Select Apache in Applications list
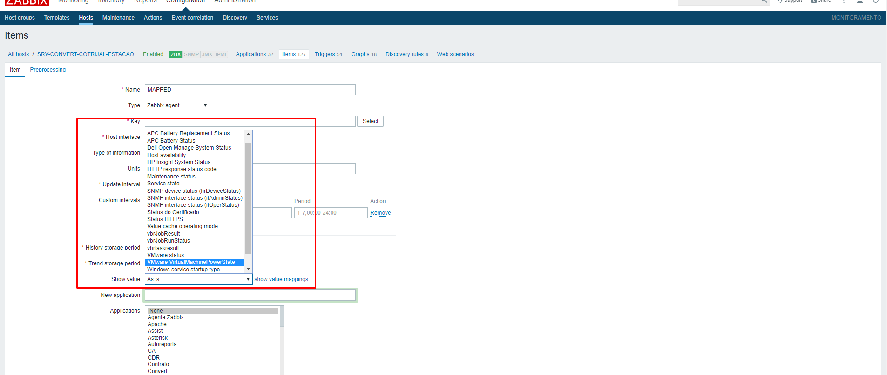887x375 pixels. [x=212, y=324]
